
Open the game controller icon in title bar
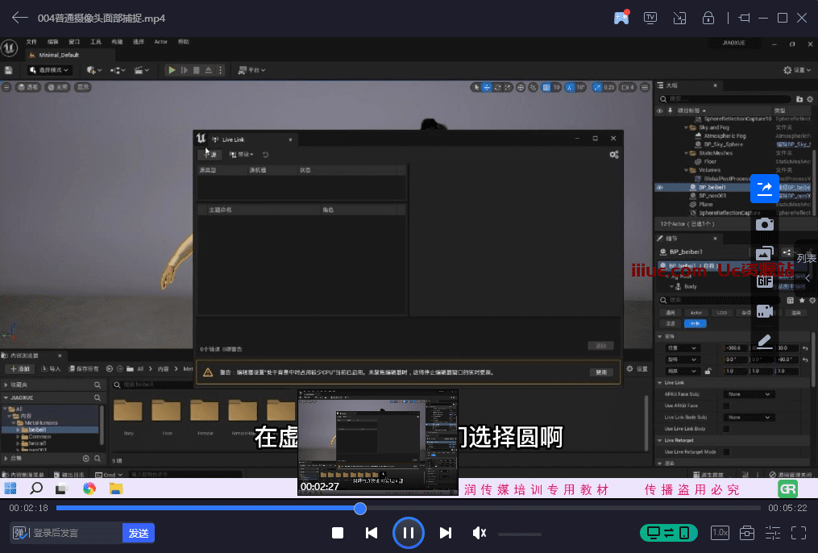pyautogui.click(x=621, y=18)
